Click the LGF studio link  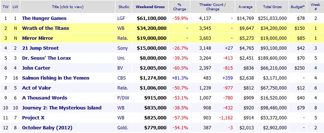(x=121, y=18)
